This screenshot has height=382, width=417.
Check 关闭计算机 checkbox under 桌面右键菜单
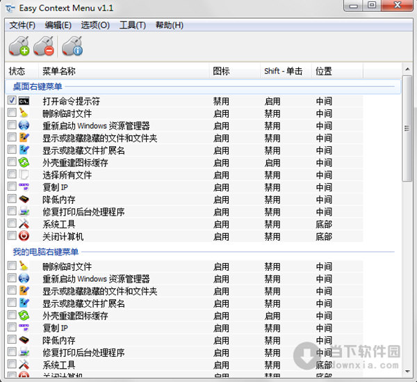12,235
